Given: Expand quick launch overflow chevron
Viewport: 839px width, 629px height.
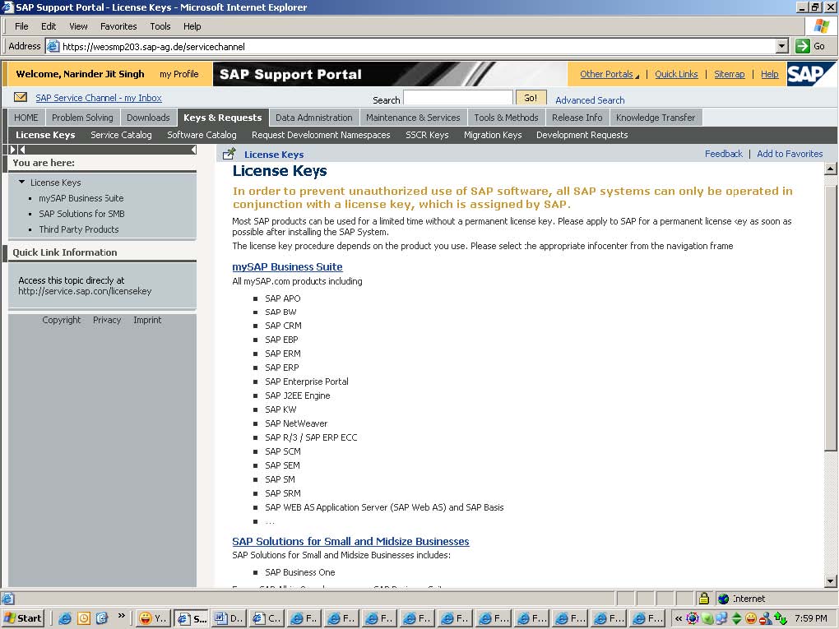Looking at the screenshot, I should coord(122,616).
